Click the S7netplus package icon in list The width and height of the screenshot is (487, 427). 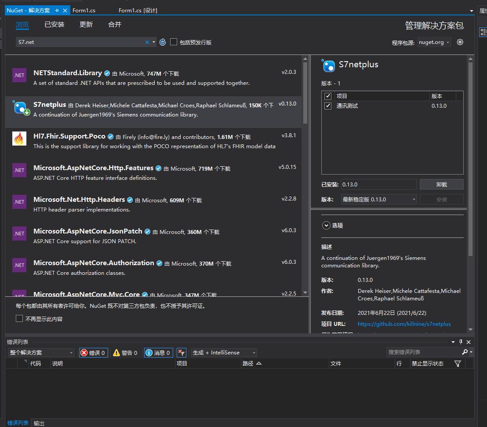pyautogui.click(x=21, y=108)
